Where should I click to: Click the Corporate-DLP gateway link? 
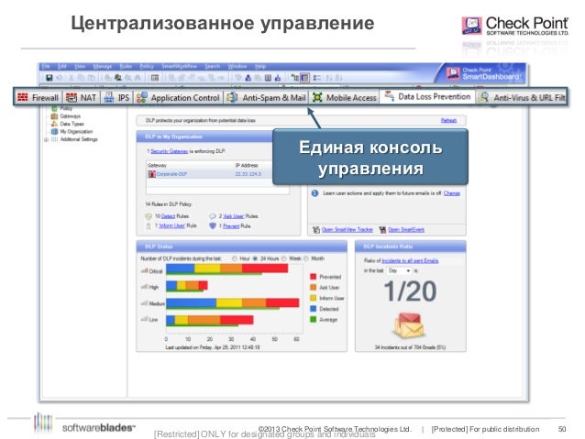click(171, 174)
